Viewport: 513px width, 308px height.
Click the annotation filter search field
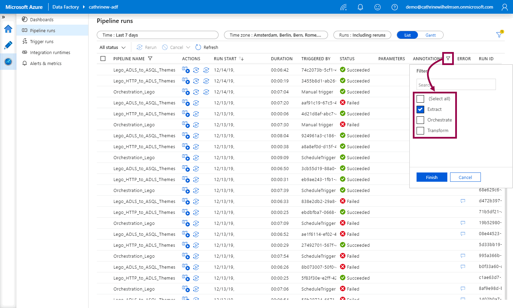click(x=456, y=85)
